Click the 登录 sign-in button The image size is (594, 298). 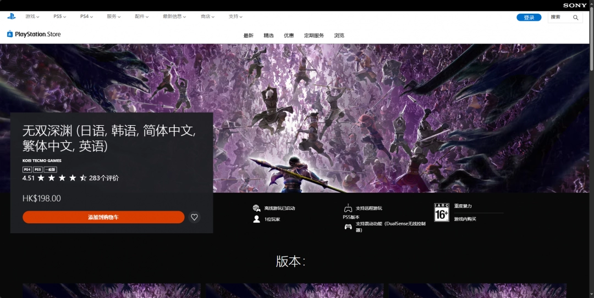(529, 18)
